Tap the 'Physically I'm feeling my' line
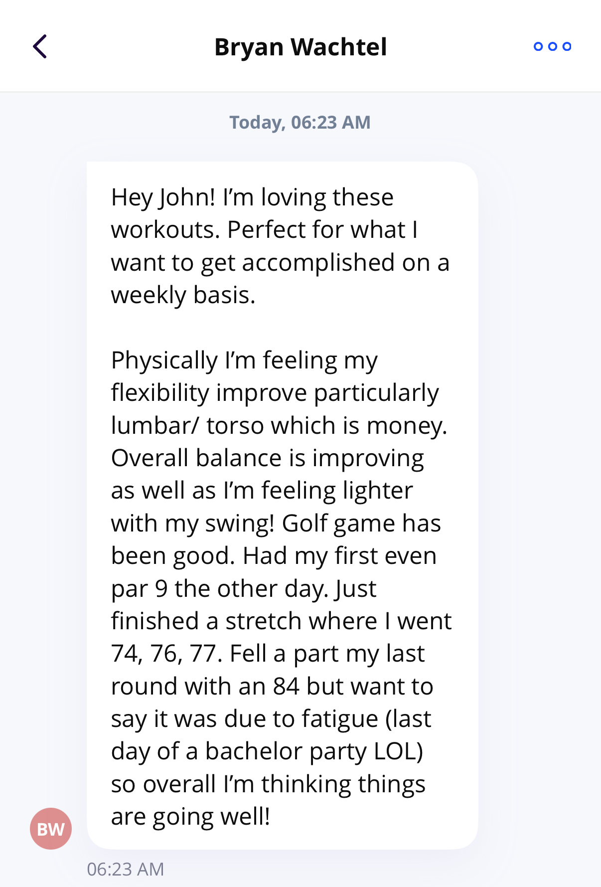 click(x=244, y=360)
